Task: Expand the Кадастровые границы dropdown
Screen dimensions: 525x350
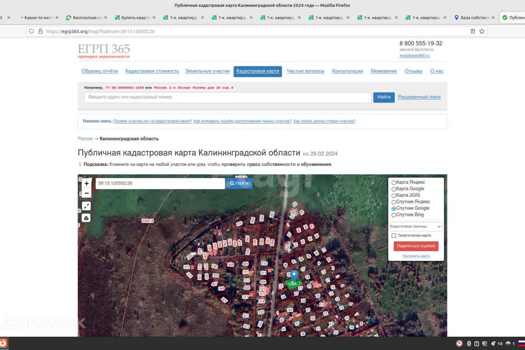Action: 415,226
